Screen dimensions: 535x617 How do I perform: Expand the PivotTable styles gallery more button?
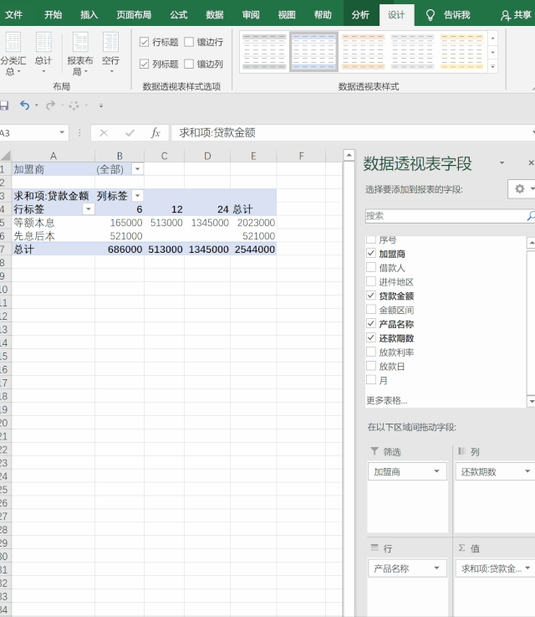(x=492, y=67)
